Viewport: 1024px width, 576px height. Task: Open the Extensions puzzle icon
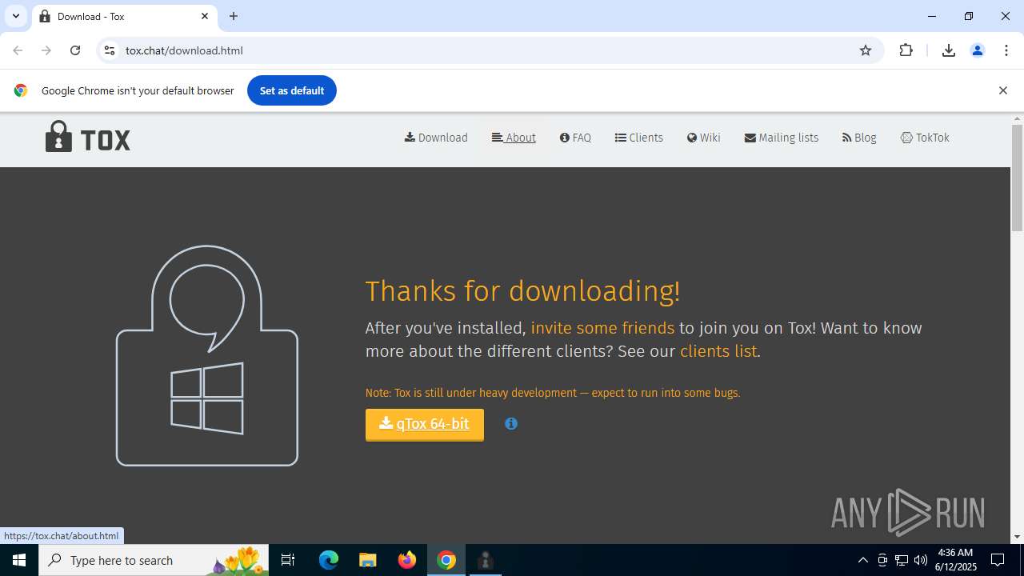coord(906,50)
